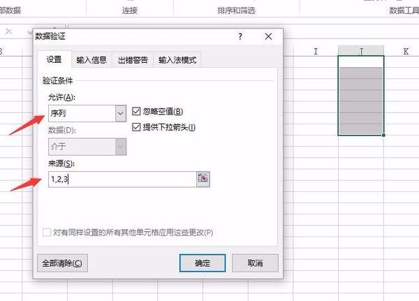Screen dimensions: 419x301
Task: Close the Data Validation dialog with X
Action: pos(268,36)
